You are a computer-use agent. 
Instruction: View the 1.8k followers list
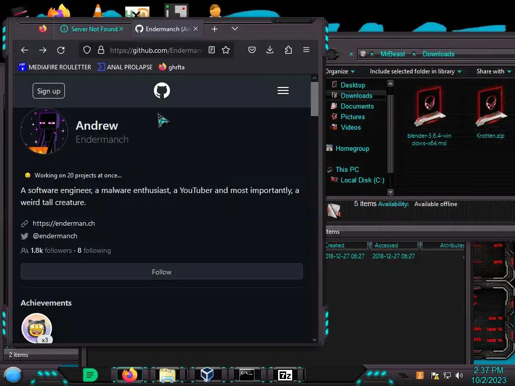tap(51, 250)
